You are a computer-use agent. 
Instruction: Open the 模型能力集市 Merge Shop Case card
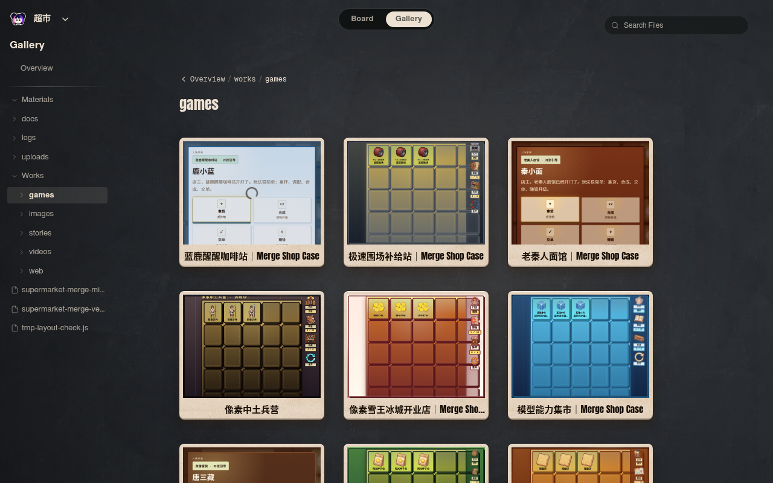pos(580,355)
